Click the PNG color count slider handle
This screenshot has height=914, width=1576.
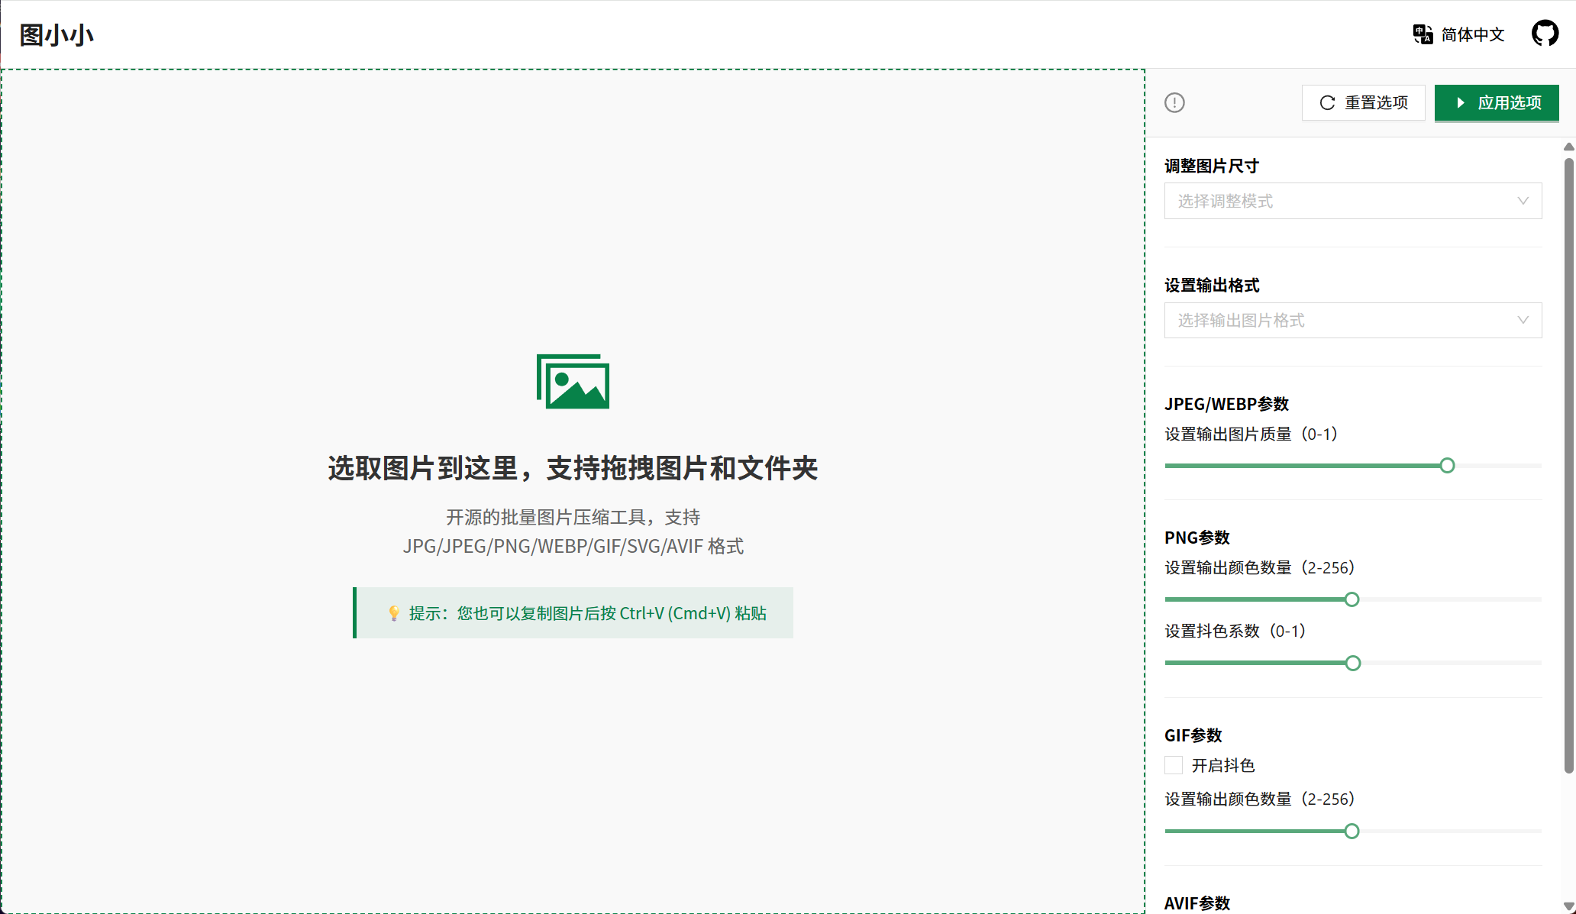(1352, 599)
